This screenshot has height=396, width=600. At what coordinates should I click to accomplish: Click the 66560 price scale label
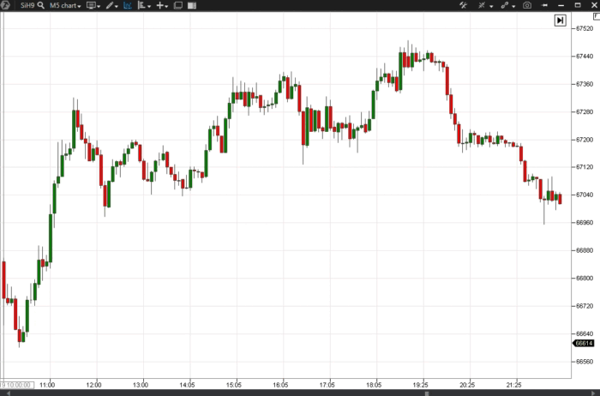pos(585,362)
